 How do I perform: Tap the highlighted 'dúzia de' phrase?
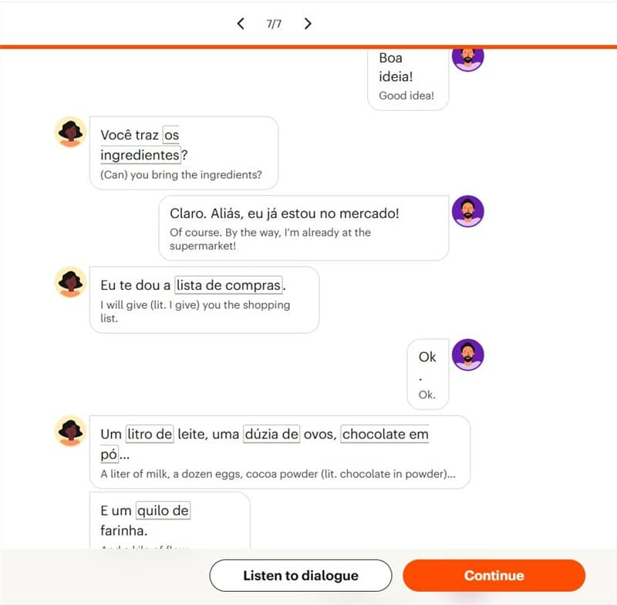coord(271,434)
